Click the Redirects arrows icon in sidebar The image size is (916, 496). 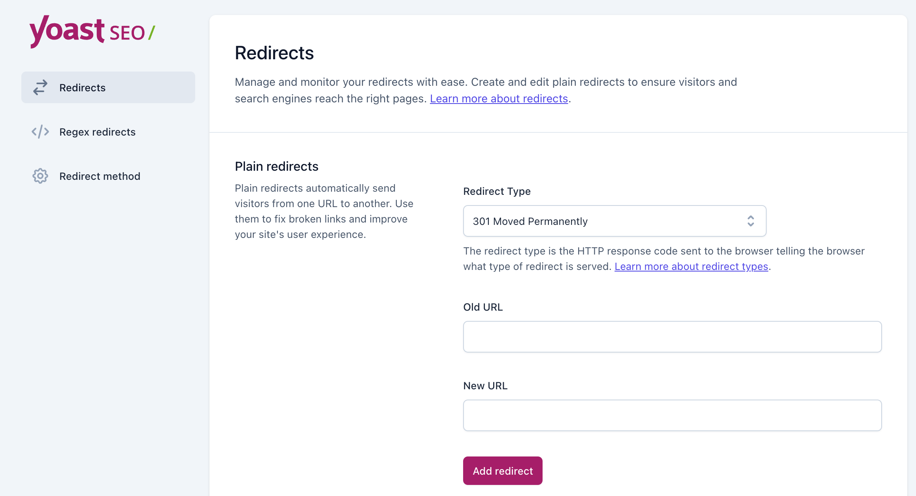(40, 87)
